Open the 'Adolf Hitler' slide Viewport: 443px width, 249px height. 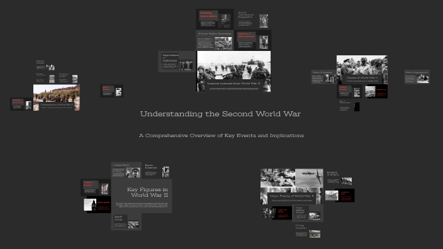click(126, 222)
